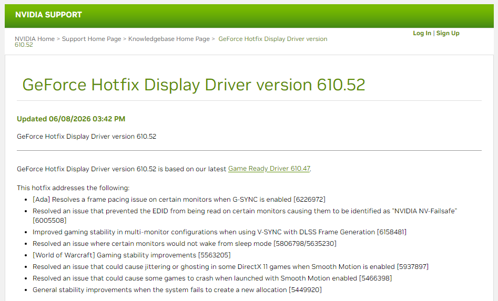Open Knowledgebase Home Page breadcrumb
Viewport: 498px width, 301px height.
point(169,39)
